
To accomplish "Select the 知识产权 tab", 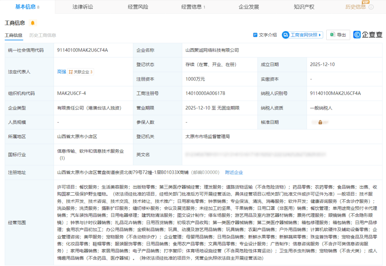I will tap(304, 7).
